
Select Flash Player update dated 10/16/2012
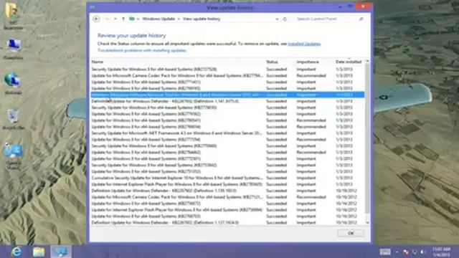[x=227, y=210]
